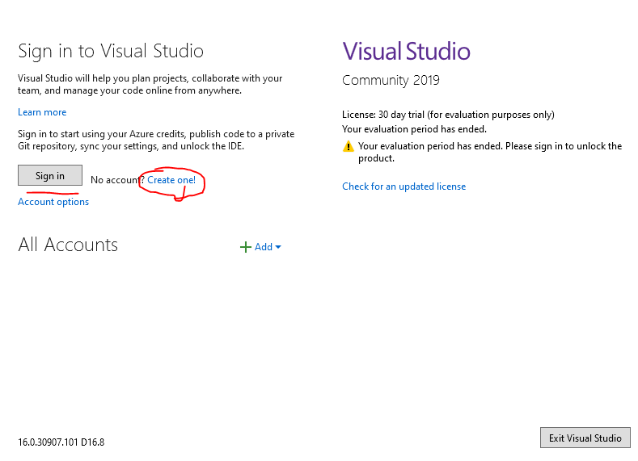Expand the Add account dropdown
The image size is (638, 461).
click(x=278, y=247)
